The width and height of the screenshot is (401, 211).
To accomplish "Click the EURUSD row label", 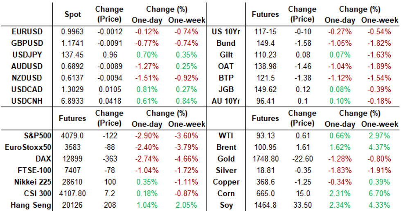I will 27,31.
